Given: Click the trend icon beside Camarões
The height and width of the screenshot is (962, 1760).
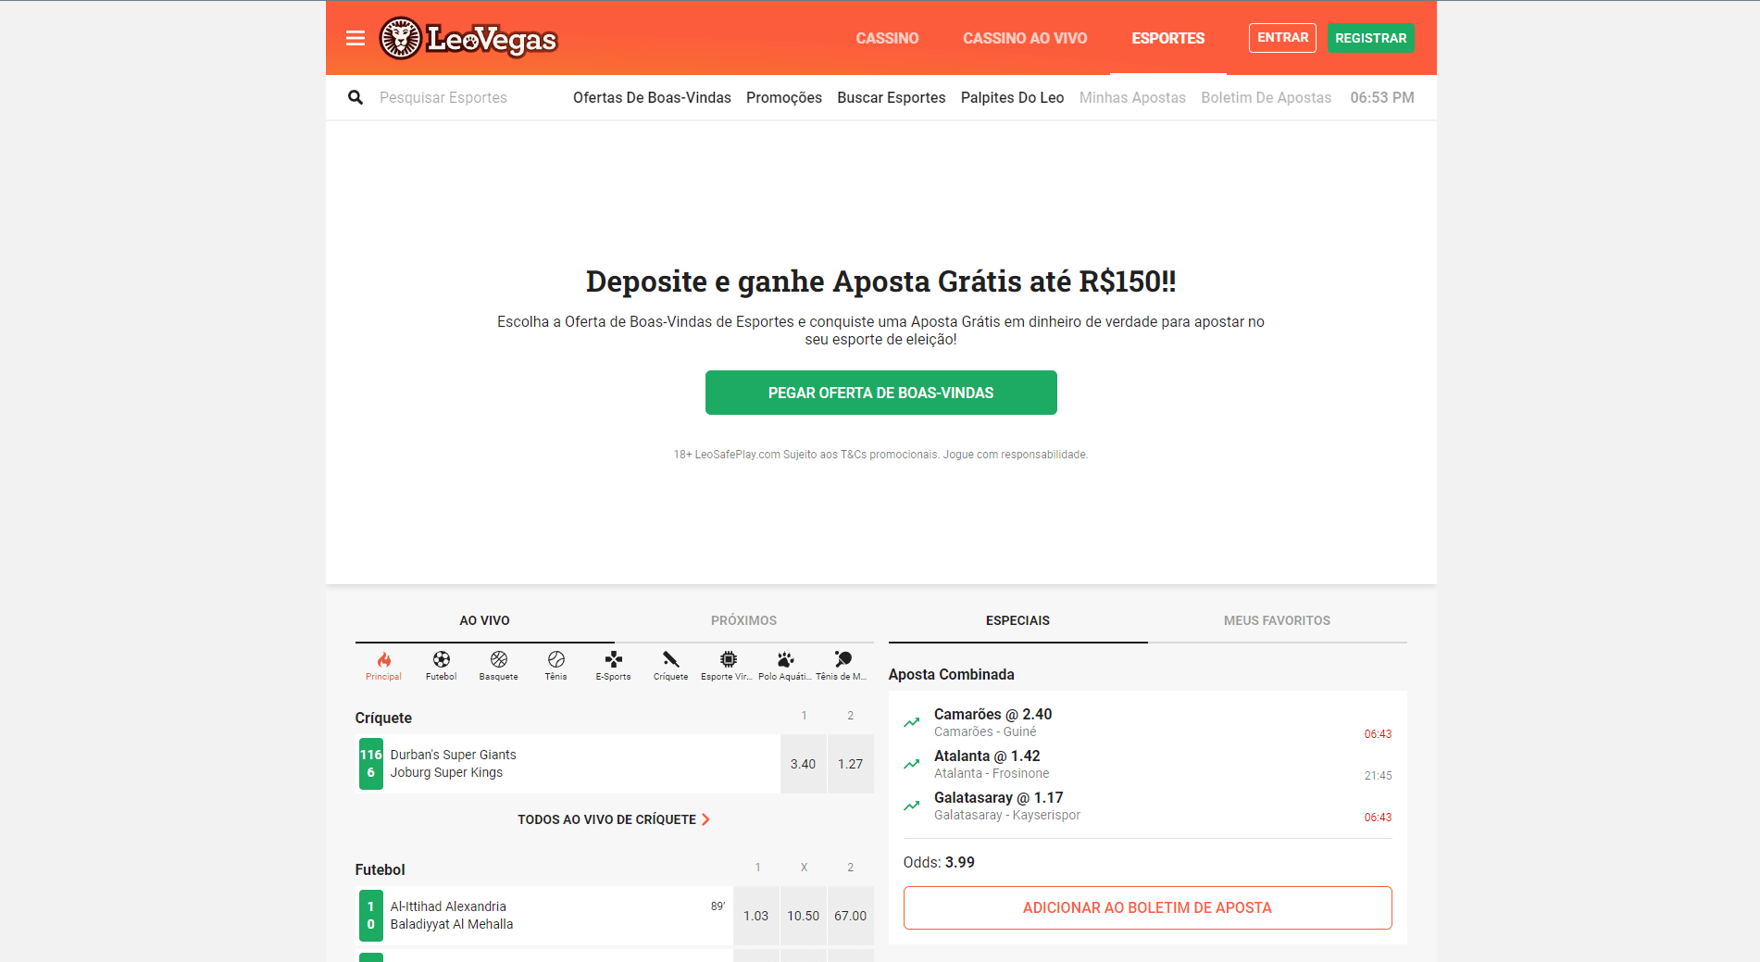Looking at the screenshot, I should tap(912, 722).
